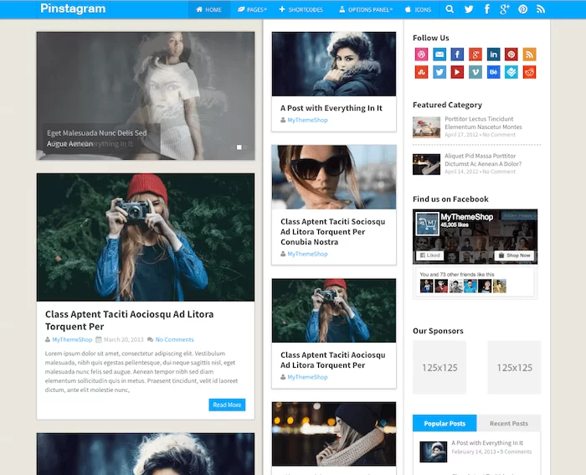Click the Twitter icon in the top bar

[469, 9]
